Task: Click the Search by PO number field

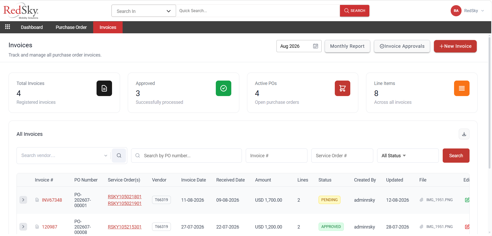Action: tap(186, 155)
